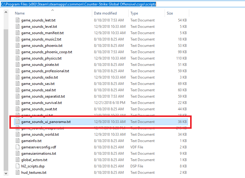
Task: Select file name game_sounds_level.txt
Action: tap(39, 27)
